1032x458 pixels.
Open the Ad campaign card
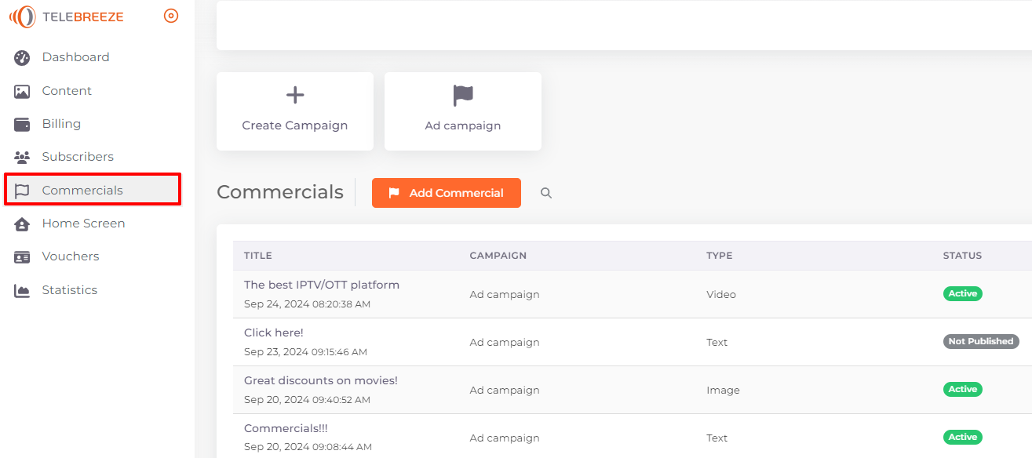(463, 111)
